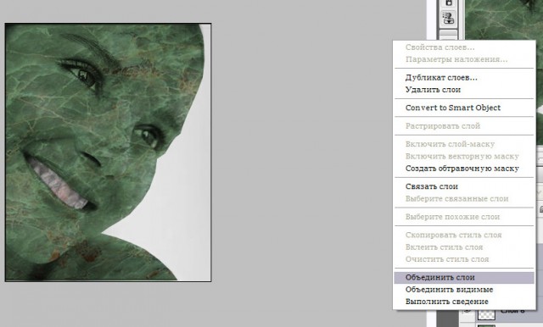
Task: Click the green marble face image on canvas
Action: [x=108, y=152]
